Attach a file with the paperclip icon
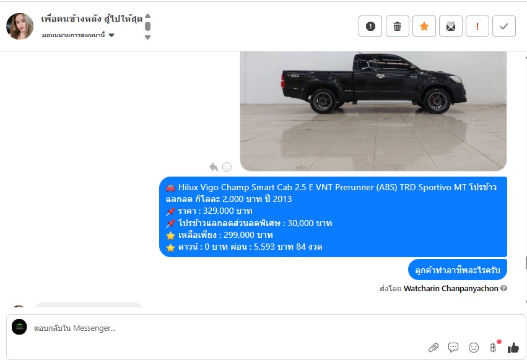527x360 pixels. (433, 347)
